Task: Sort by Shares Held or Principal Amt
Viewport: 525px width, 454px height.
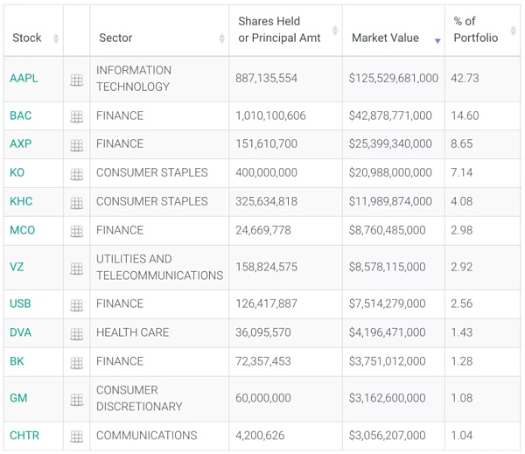Action: click(279, 30)
